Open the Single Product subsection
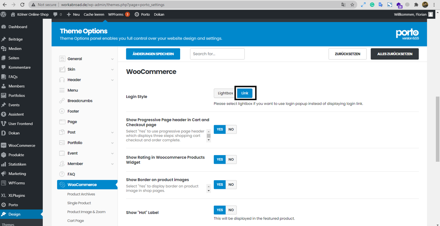 click(x=79, y=203)
